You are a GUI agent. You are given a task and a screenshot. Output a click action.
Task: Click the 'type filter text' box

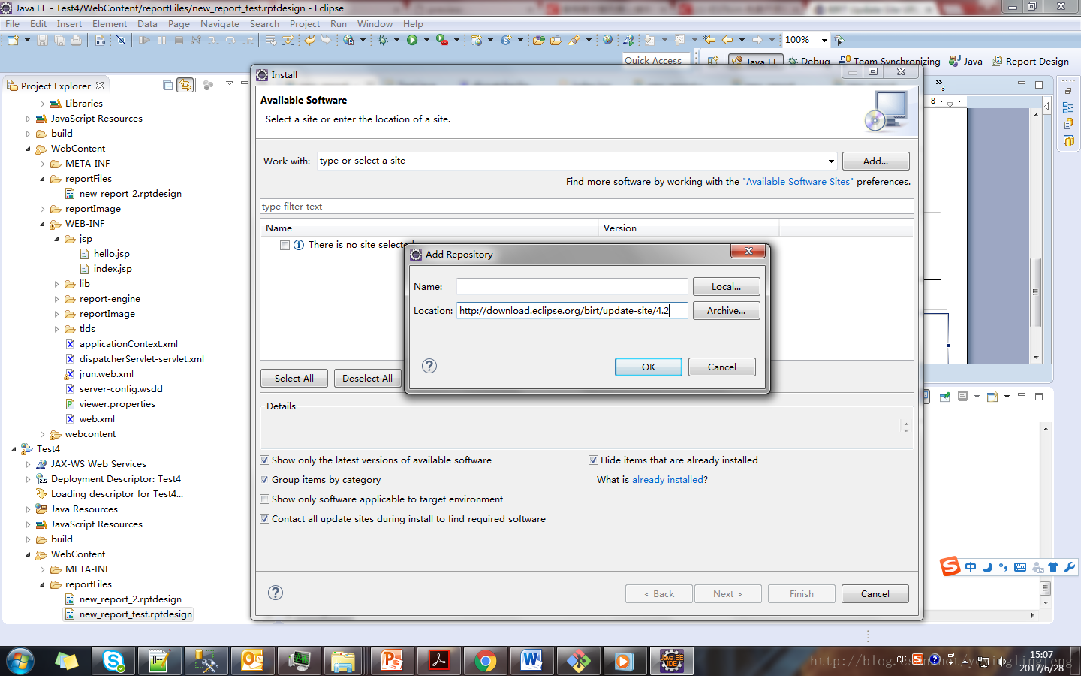[587, 206]
